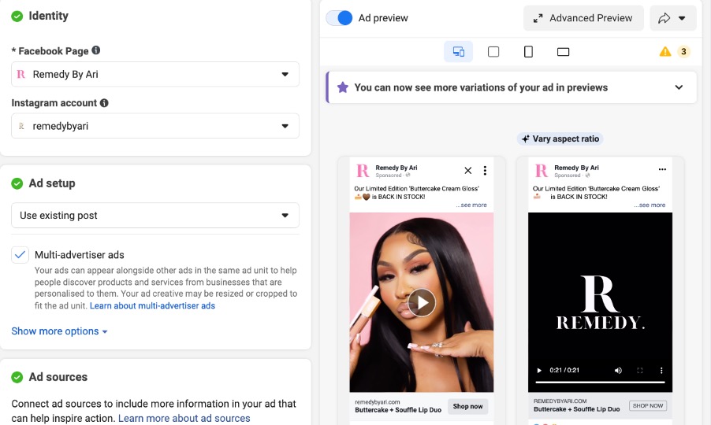Click Buttercake + Souffle Lip Duo in first preview

[x=398, y=410]
